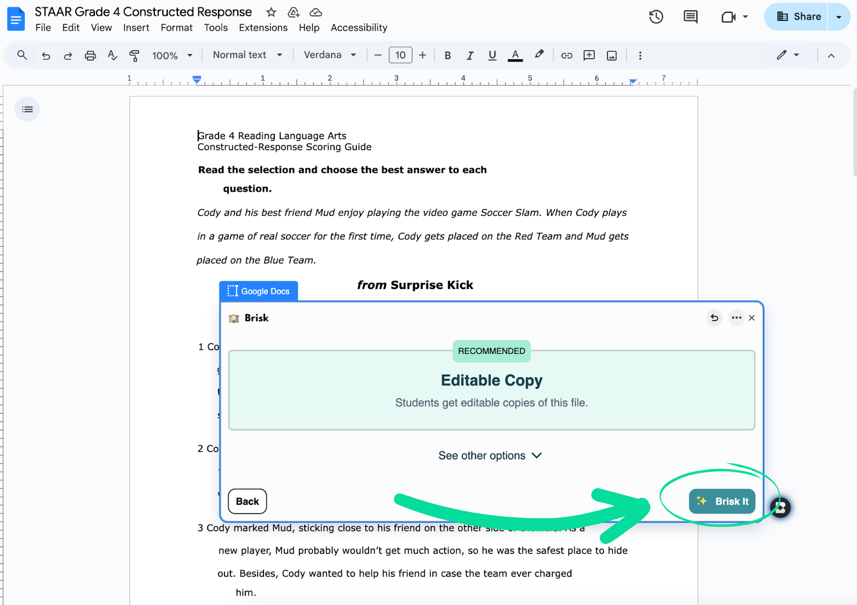Click the left indent marker on ruler
Viewport: 857px width, 605px height.
pyautogui.click(x=197, y=80)
